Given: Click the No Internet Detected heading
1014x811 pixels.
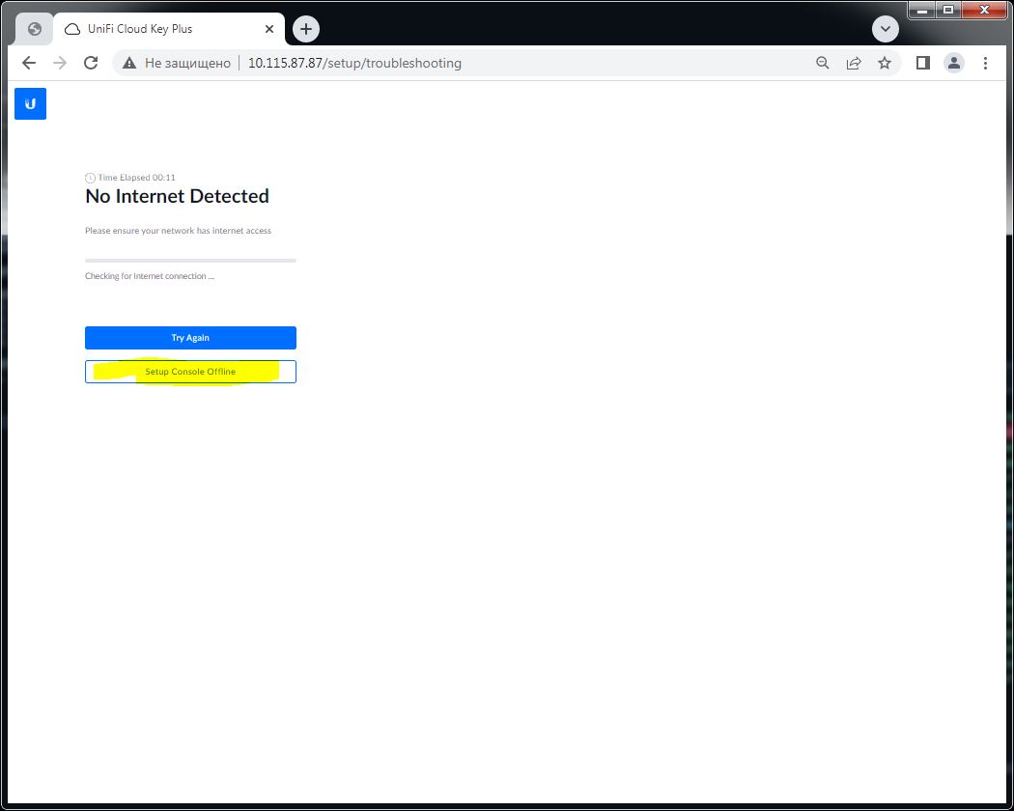Looking at the screenshot, I should 177,196.
